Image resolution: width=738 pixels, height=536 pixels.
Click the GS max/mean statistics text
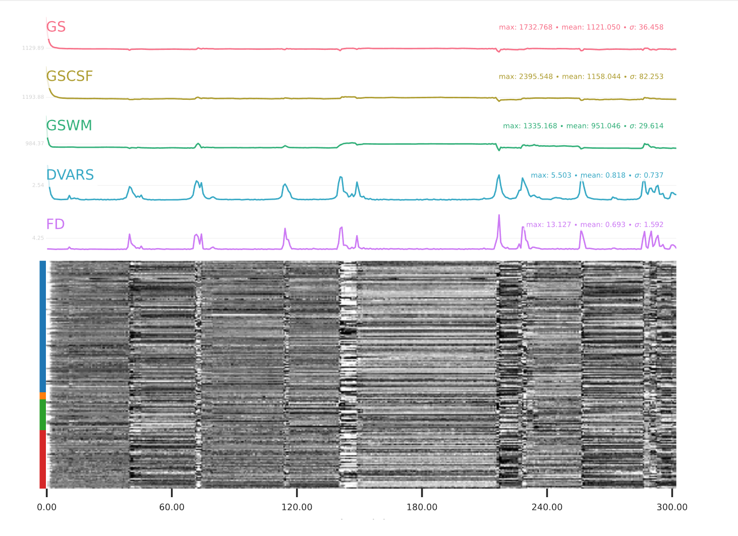point(581,27)
